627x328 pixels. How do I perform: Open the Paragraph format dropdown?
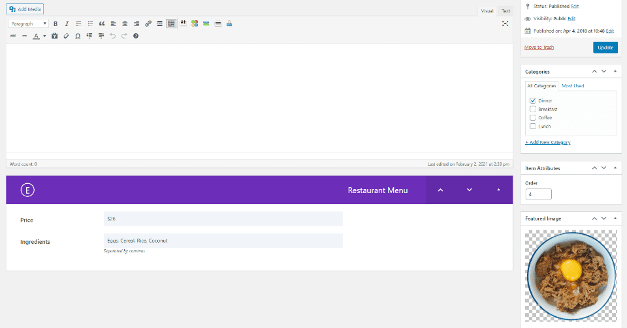tap(28, 23)
